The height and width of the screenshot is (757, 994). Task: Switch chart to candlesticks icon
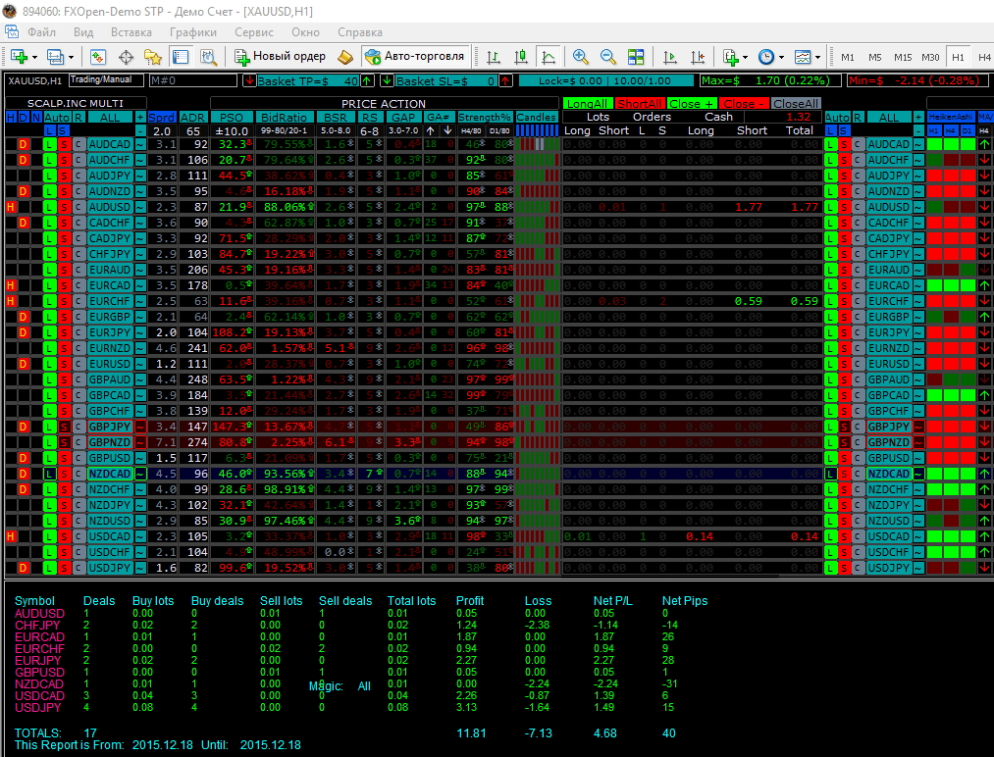pos(521,57)
